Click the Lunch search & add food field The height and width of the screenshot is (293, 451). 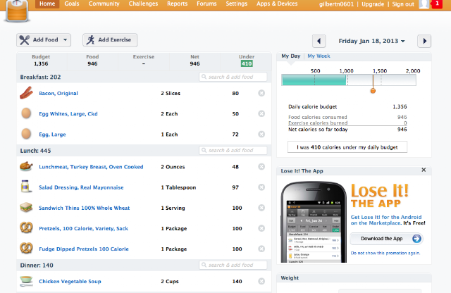[233, 151]
